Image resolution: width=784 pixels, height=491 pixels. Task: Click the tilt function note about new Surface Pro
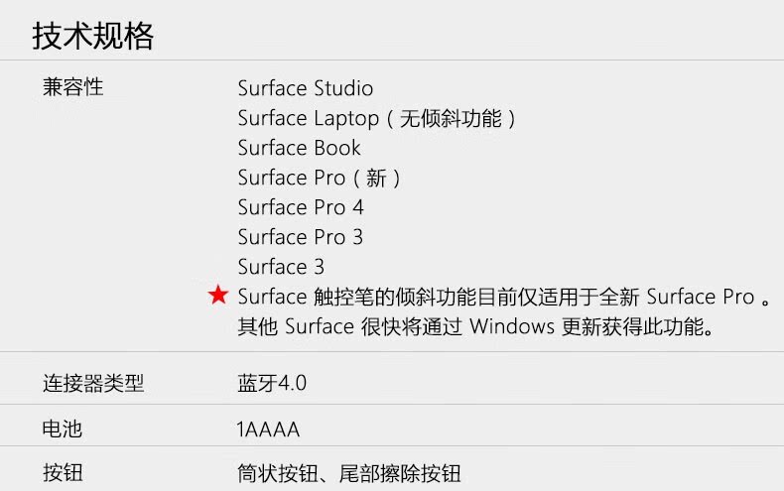(505, 297)
